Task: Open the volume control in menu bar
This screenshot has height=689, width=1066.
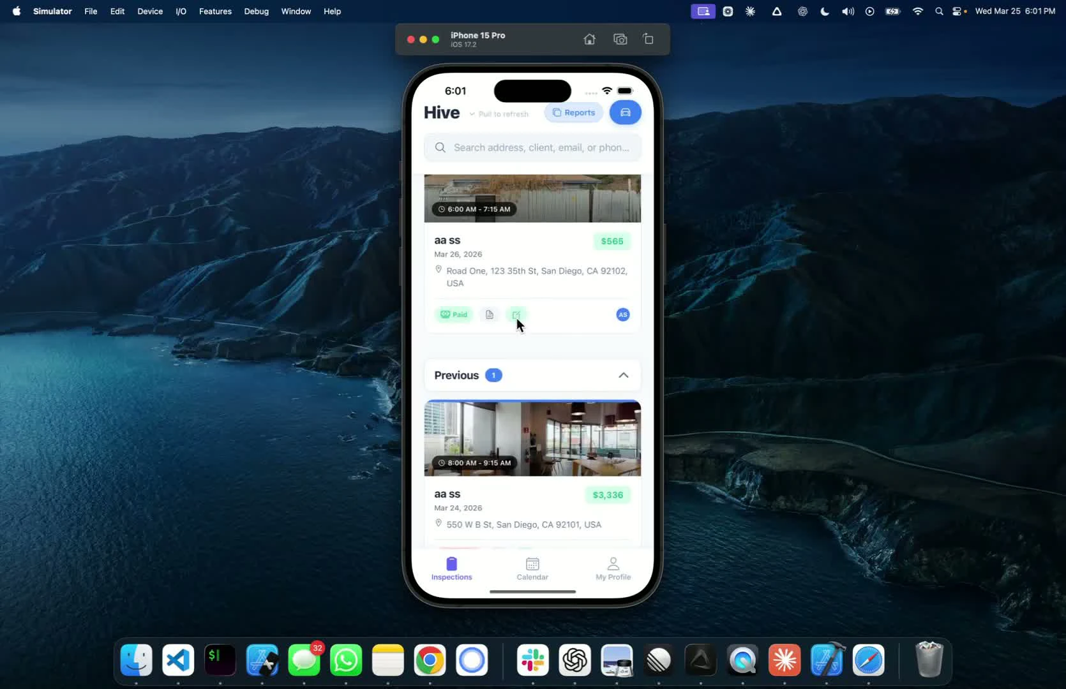Action: [848, 11]
